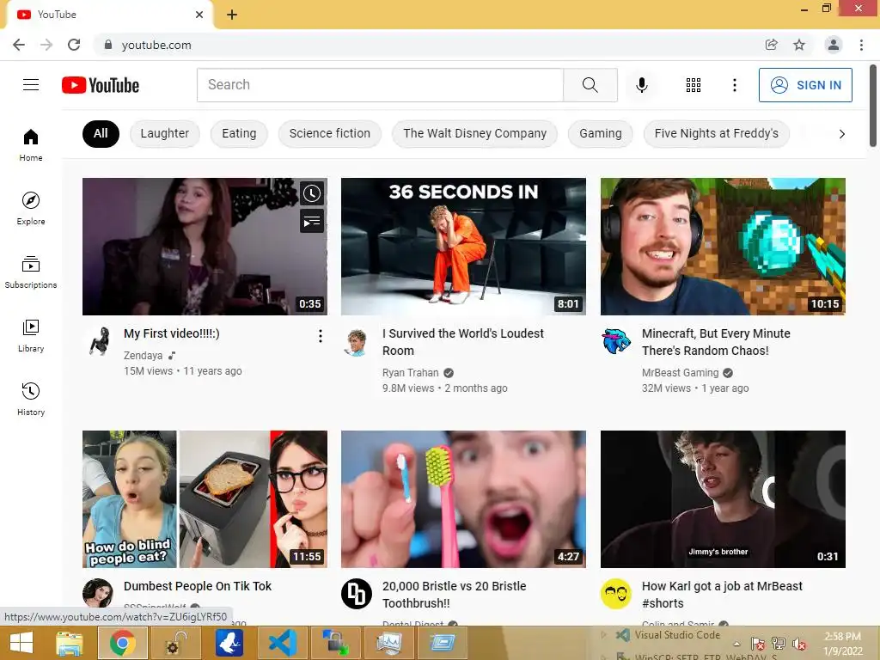Go back in Chrome

pyautogui.click(x=19, y=45)
